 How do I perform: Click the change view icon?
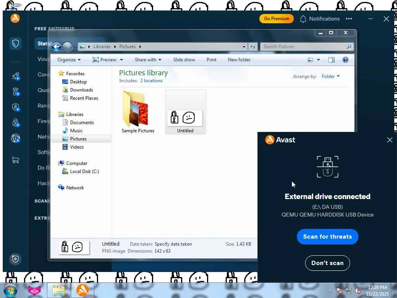point(310,60)
